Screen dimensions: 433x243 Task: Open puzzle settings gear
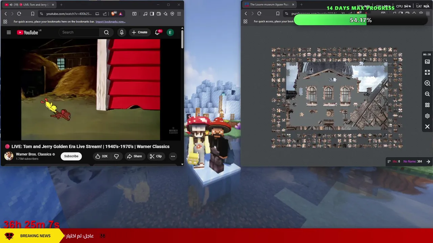coord(427,116)
